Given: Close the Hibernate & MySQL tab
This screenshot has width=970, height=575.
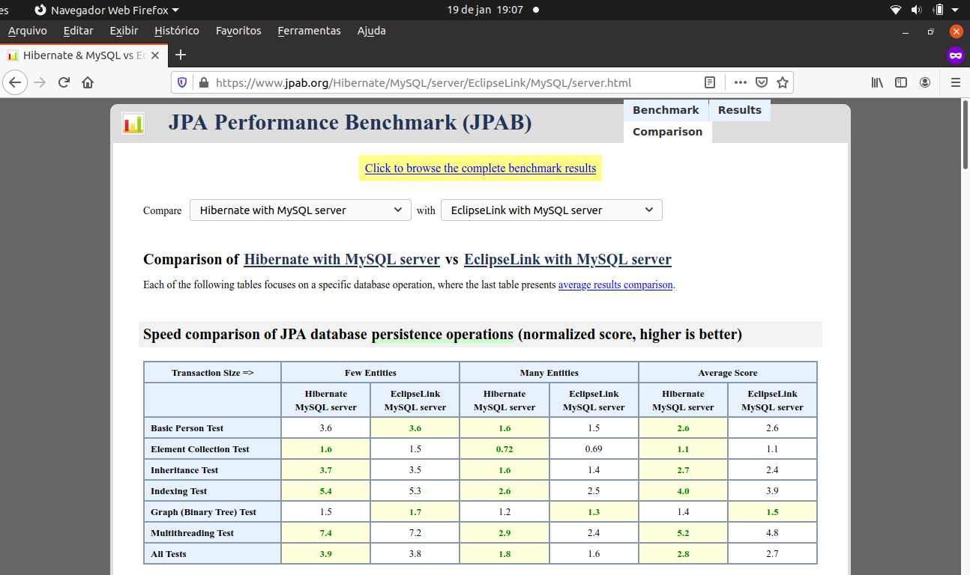Looking at the screenshot, I should [x=155, y=55].
